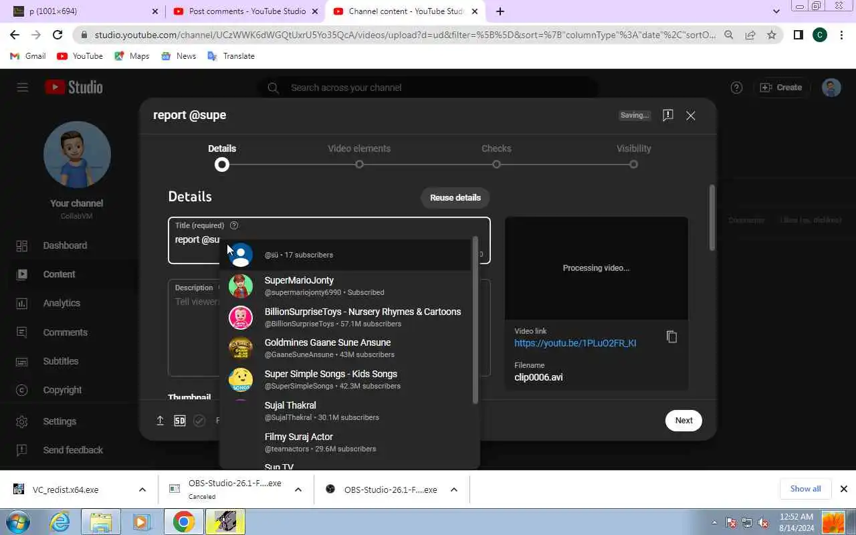Bookmark this page star icon

pyautogui.click(x=772, y=35)
